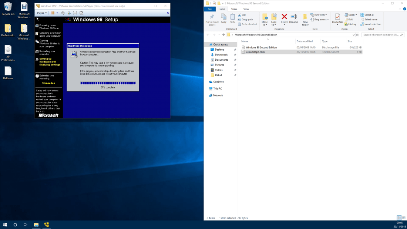
Task: Copy the selected file using the ribbon
Action: tap(223, 19)
